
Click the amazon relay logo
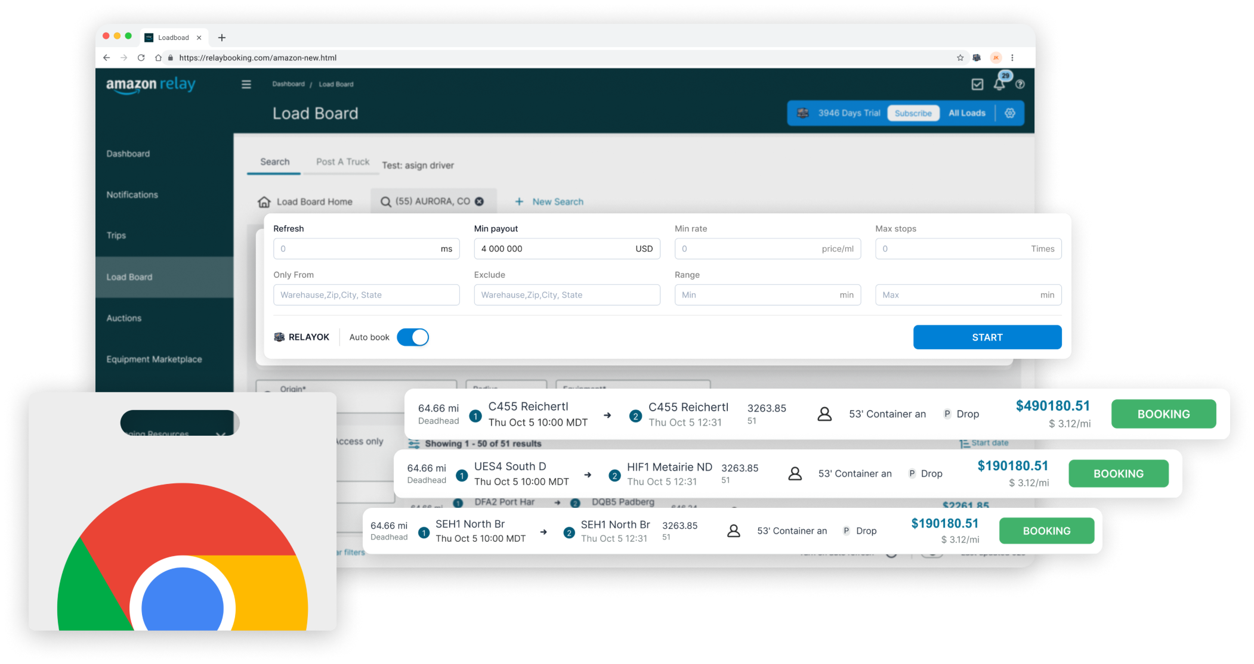pos(151,85)
